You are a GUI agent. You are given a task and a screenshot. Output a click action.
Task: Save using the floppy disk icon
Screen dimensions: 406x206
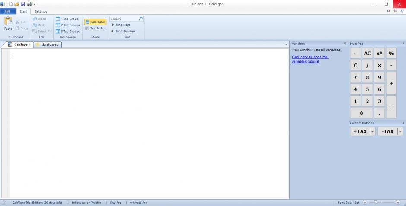click(x=23, y=4)
